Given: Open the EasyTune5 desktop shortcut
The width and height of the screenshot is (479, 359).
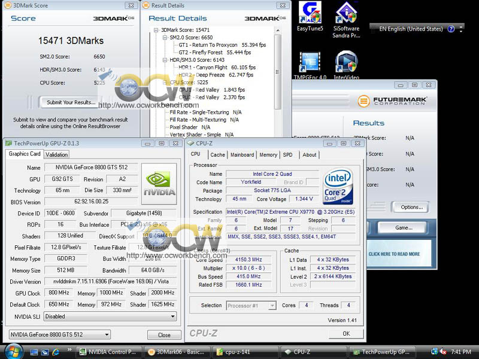Looking at the screenshot, I should tap(310, 17).
